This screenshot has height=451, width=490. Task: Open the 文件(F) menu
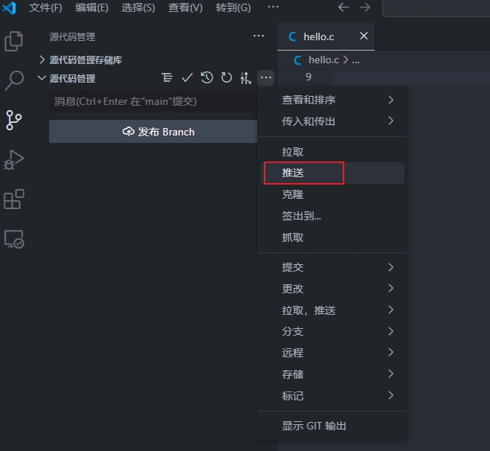click(x=45, y=7)
